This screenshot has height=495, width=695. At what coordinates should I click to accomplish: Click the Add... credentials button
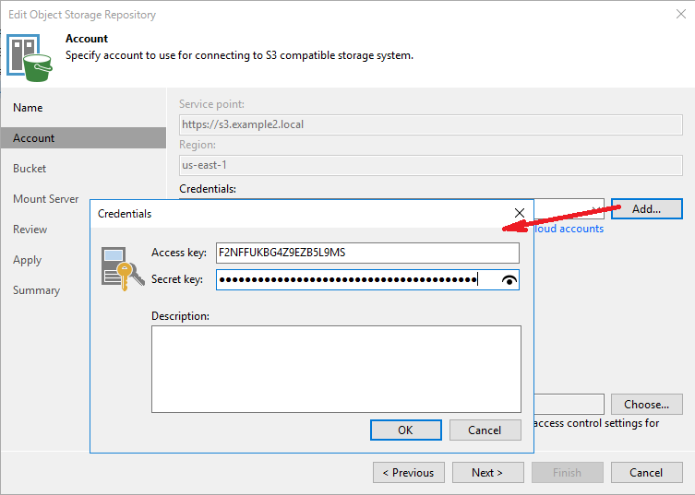[x=647, y=209]
